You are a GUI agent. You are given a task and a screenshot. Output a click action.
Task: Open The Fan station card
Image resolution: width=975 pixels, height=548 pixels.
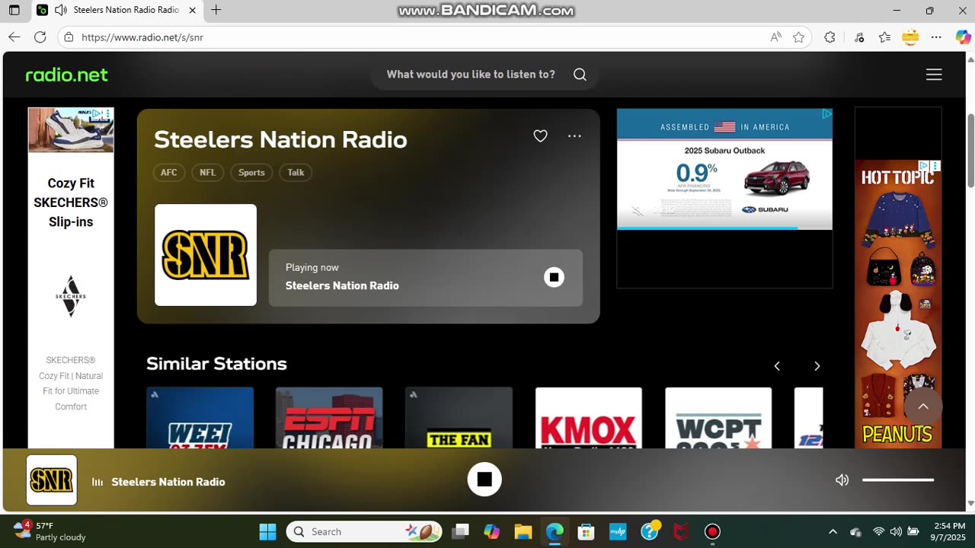[x=459, y=418]
